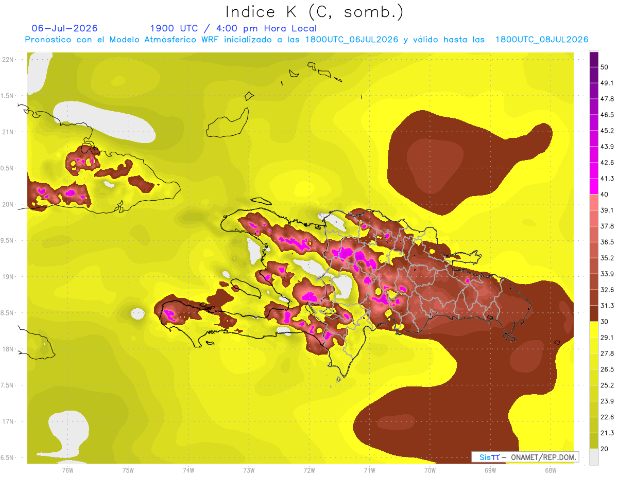
Task: Click the '68W' longitude label
Action: click(551, 470)
